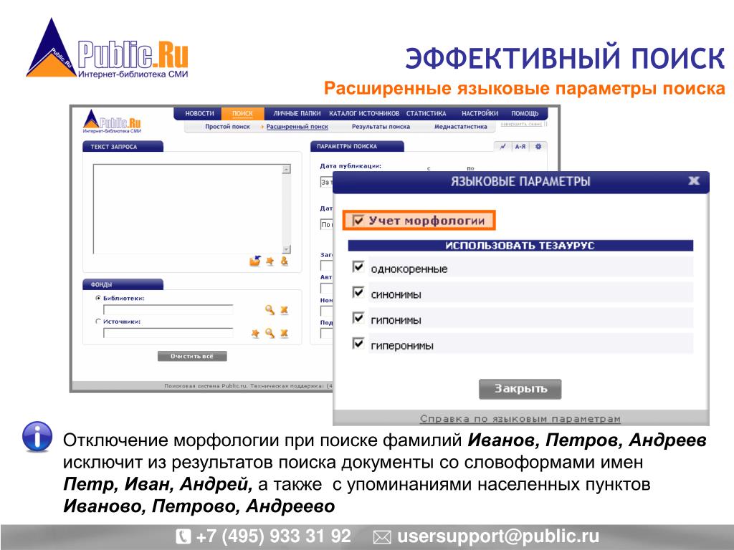Click the Источники input field
The width and height of the screenshot is (734, 550).
click(168, 333)
